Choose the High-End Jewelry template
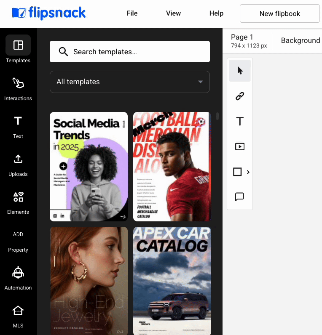 [x=89, y=281]
